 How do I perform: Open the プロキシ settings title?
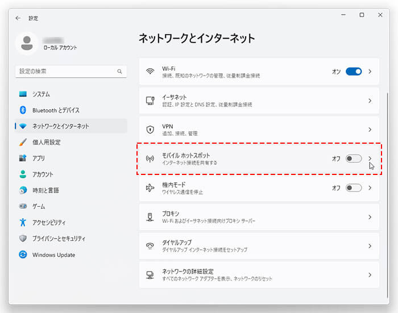pos(171,214)
